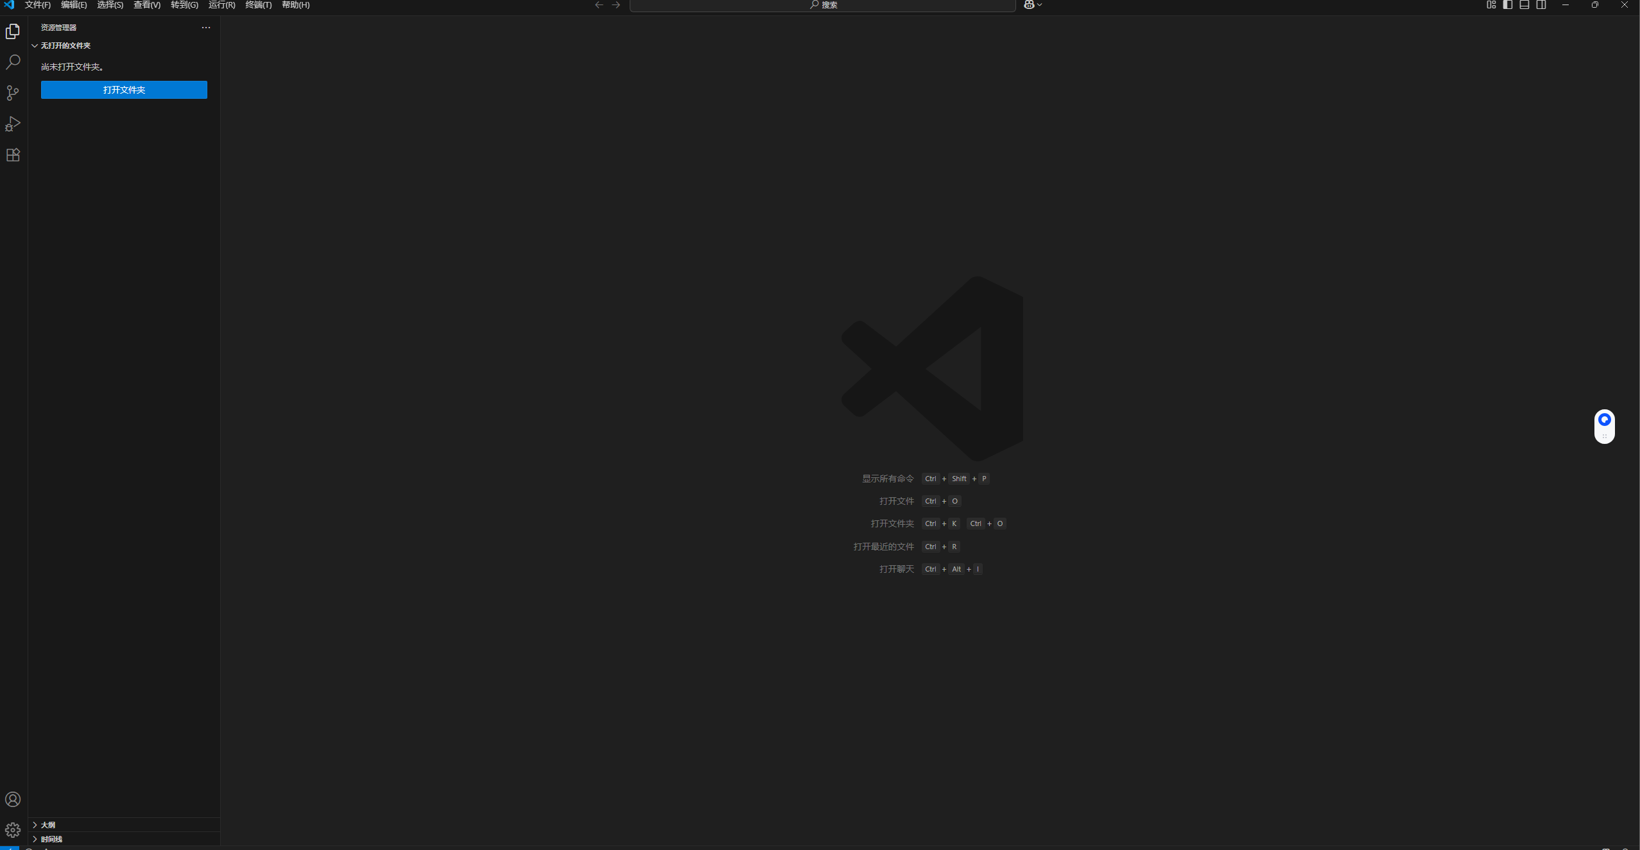
Task: Minimize the VS Code window
Action: tap(1566, 4)
